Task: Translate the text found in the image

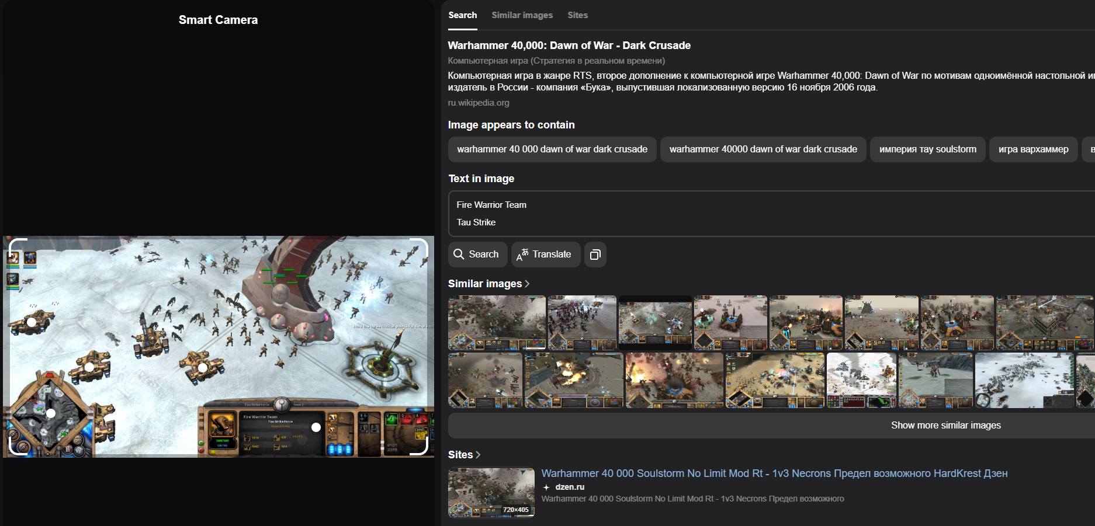Action: point(546,255)
